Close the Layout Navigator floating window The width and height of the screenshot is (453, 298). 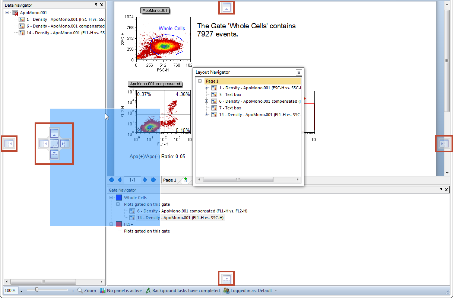coord(298,72)
